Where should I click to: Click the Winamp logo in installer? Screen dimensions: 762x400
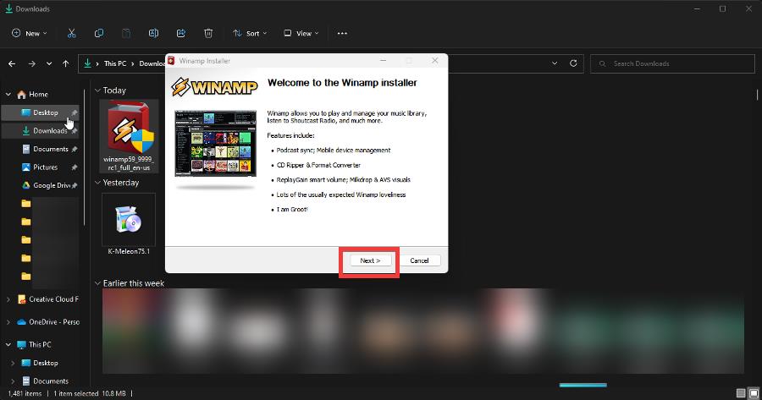214,87
